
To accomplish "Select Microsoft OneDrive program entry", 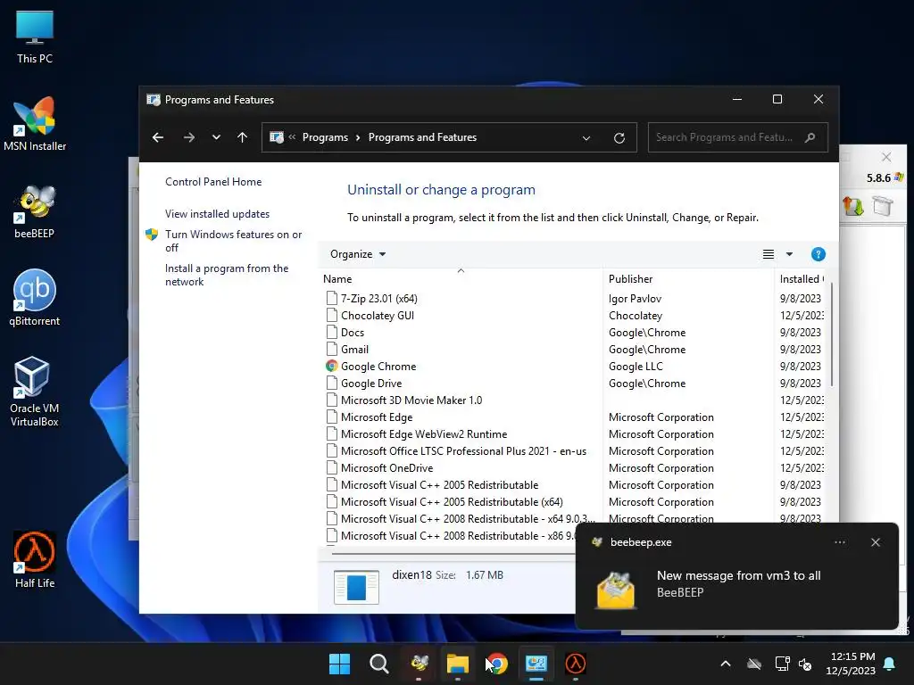I will click(387, 467).
